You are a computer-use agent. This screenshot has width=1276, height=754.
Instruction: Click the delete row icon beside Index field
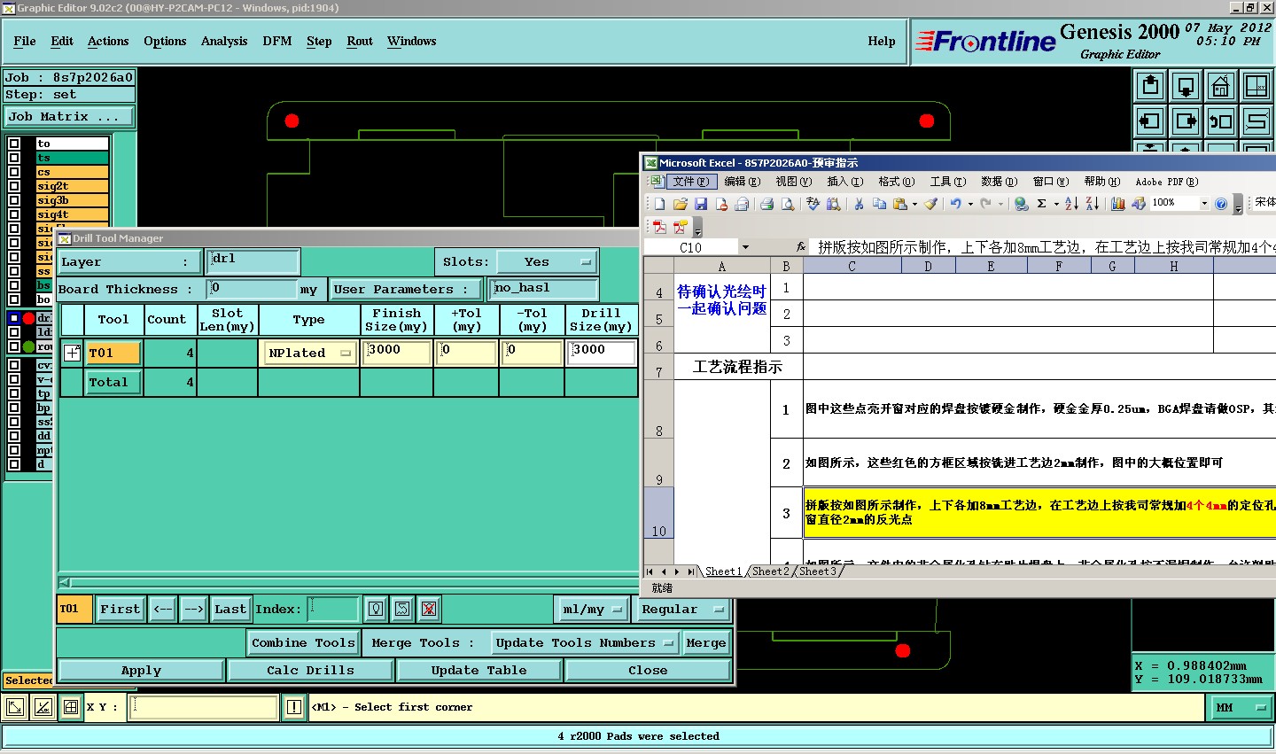(x=429, y=609)
